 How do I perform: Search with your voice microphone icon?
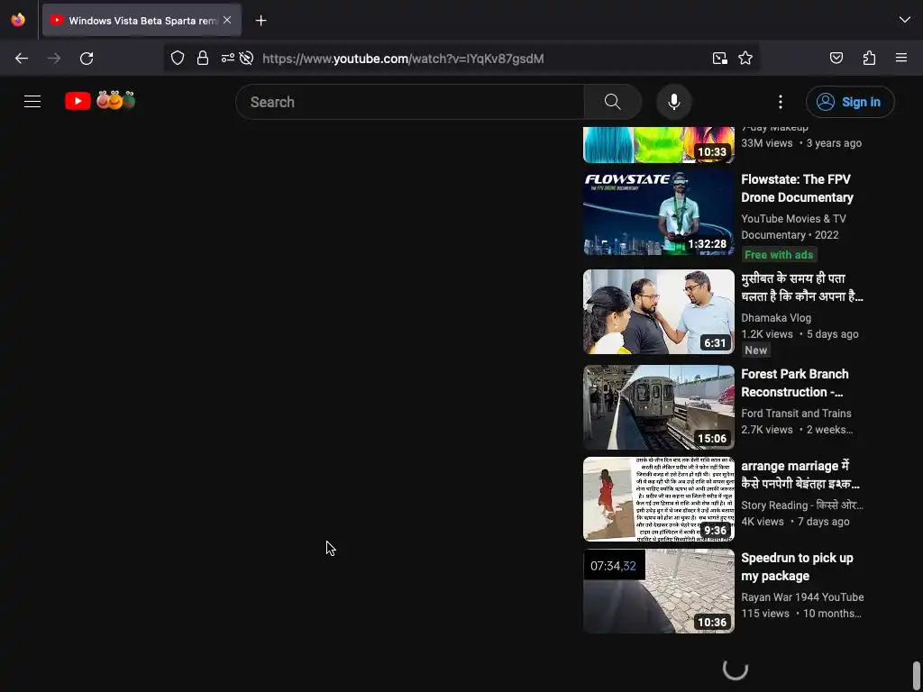coord(674,102)
